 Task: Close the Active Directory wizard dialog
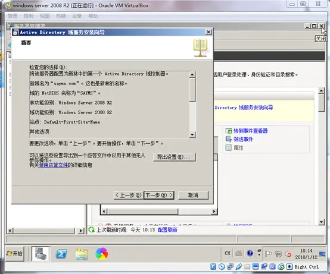pos(208,32)
